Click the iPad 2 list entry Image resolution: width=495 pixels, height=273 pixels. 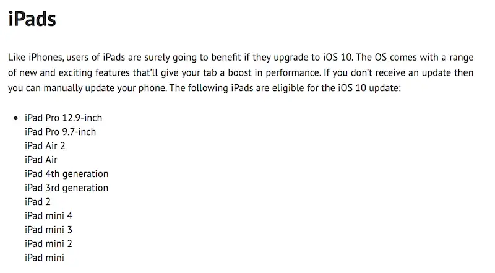point(38,202)
